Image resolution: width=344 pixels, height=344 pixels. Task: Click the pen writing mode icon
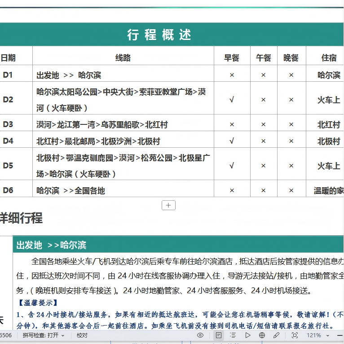click(276, 335)
